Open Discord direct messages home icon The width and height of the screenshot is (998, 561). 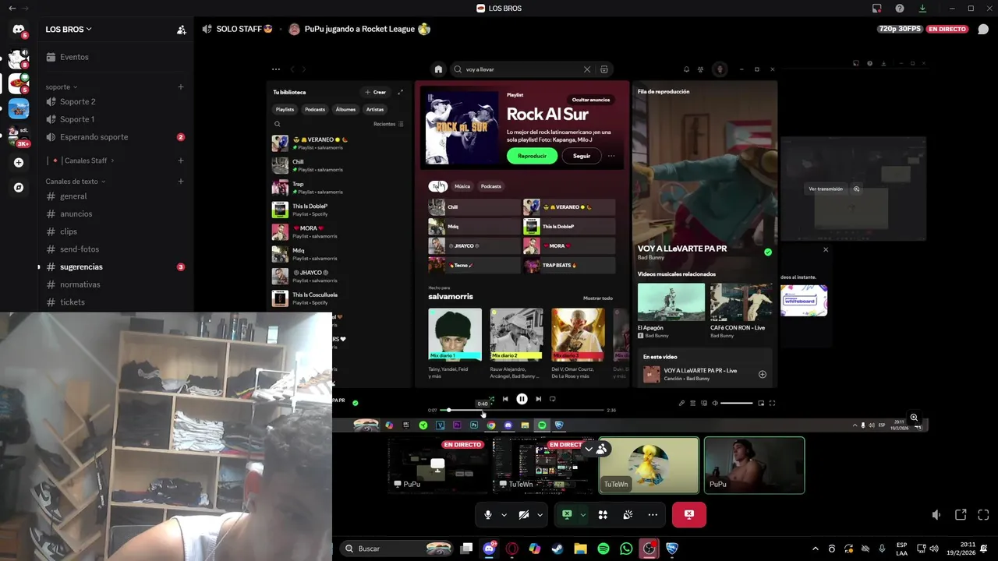point(19,30)
